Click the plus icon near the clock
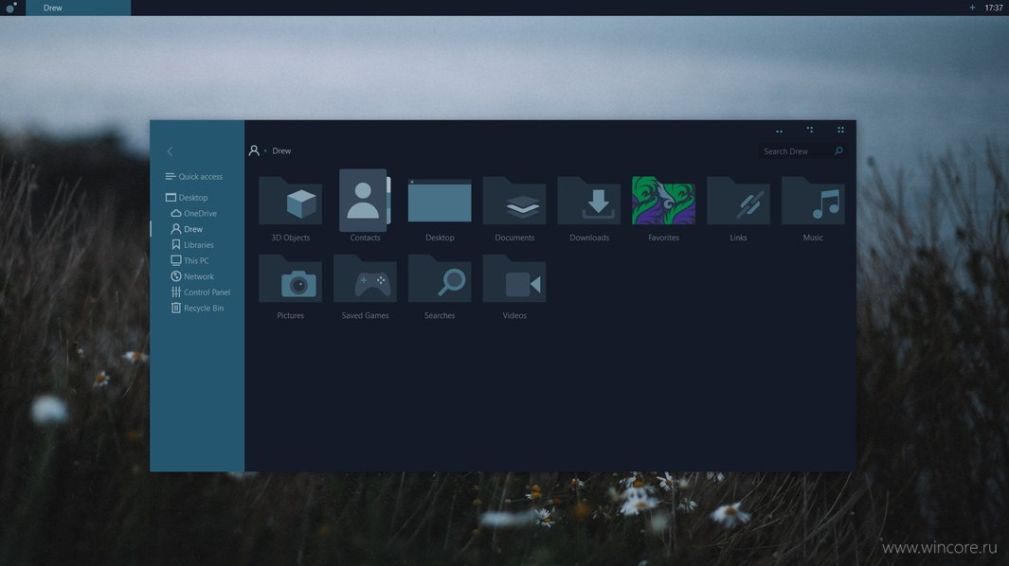 [972, 8]
